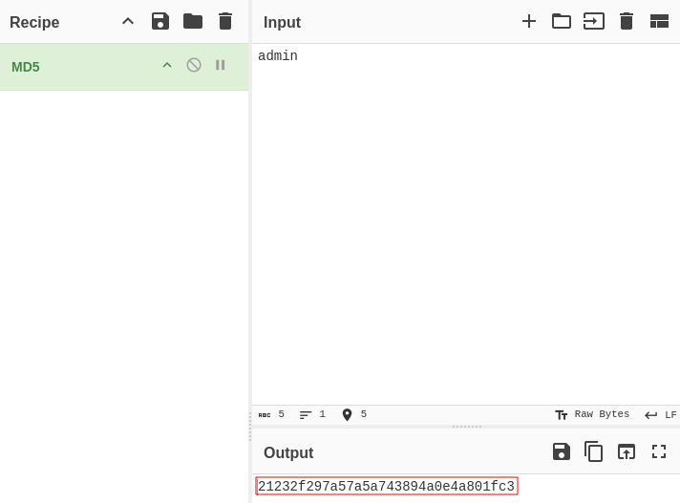The height and width of the screenshot is (503, 680).
Task: Reset the pane layout
Action: [x=659, y=21]
